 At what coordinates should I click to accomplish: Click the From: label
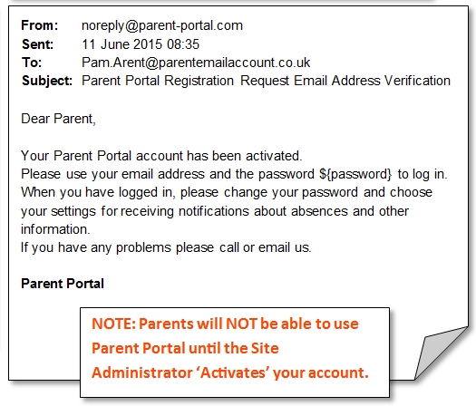point(40,25)
